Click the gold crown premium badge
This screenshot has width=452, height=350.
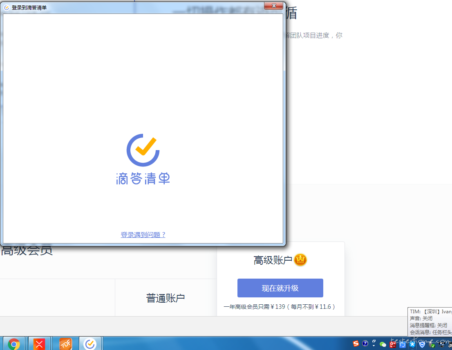(x=300, y=260)
